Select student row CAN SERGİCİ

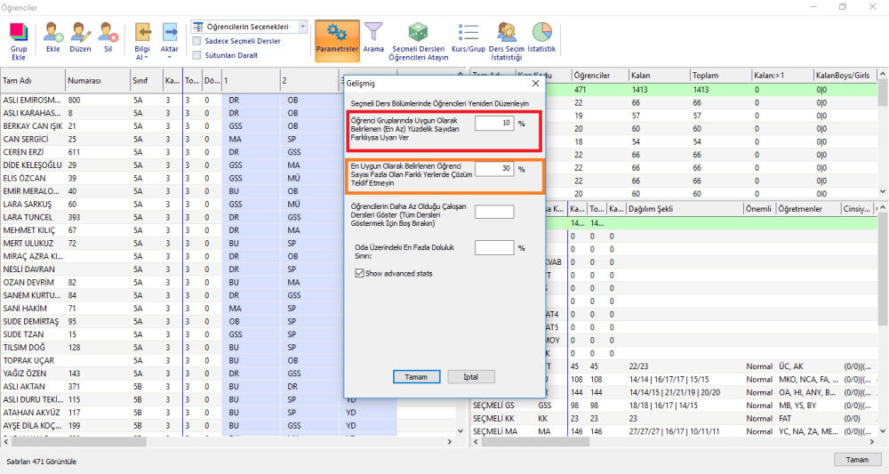click(x=170, y=139)
